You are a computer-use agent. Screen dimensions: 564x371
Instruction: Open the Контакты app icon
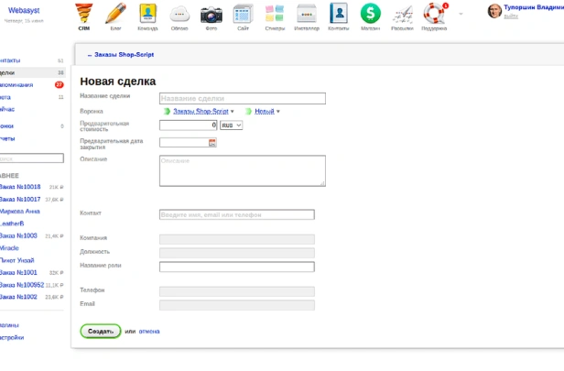pyautogui.click(x=339, y=14)
